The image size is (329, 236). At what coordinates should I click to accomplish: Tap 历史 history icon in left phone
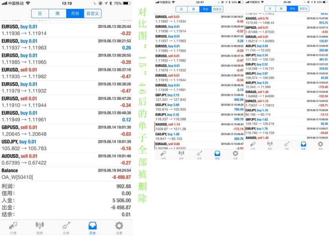point(93,227)
